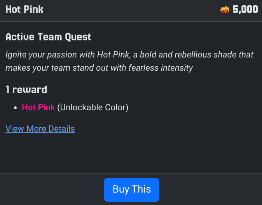Screen dimensions: 262x205
Task: Select the 5,000 price amount
Action: (245, 9)
